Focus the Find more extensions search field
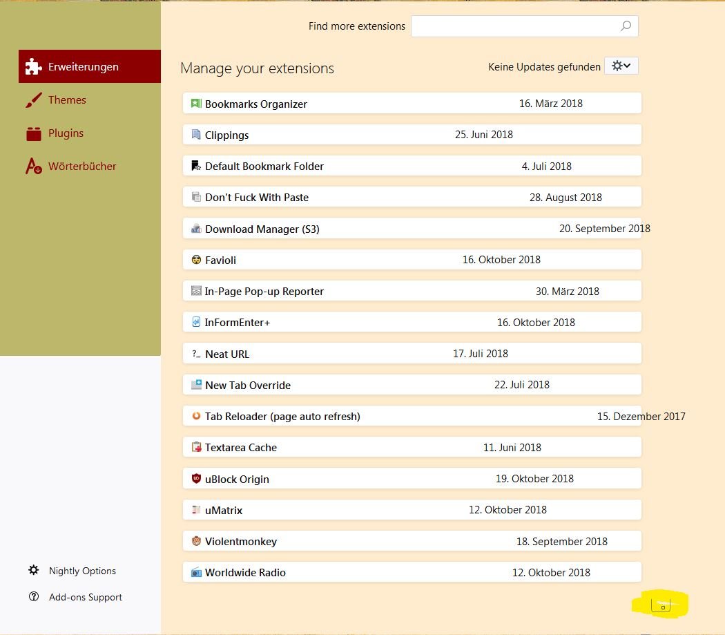This screenshot has width=725, height=635. tap(524, 26)
